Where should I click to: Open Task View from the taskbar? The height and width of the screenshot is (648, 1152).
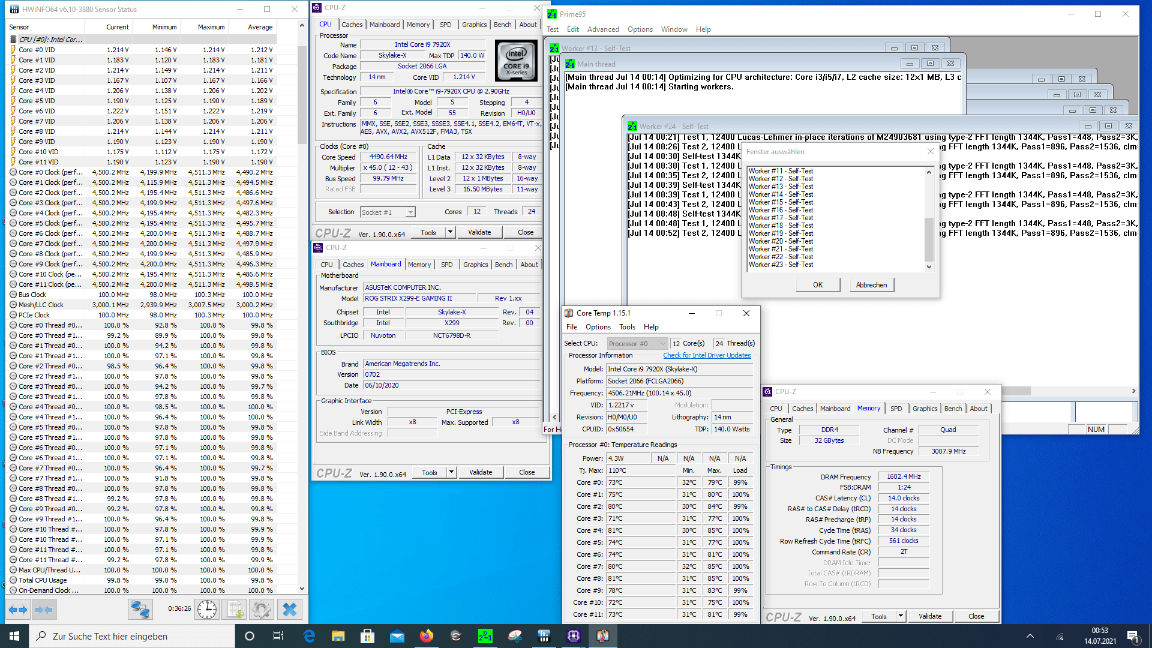coord(278,636)
